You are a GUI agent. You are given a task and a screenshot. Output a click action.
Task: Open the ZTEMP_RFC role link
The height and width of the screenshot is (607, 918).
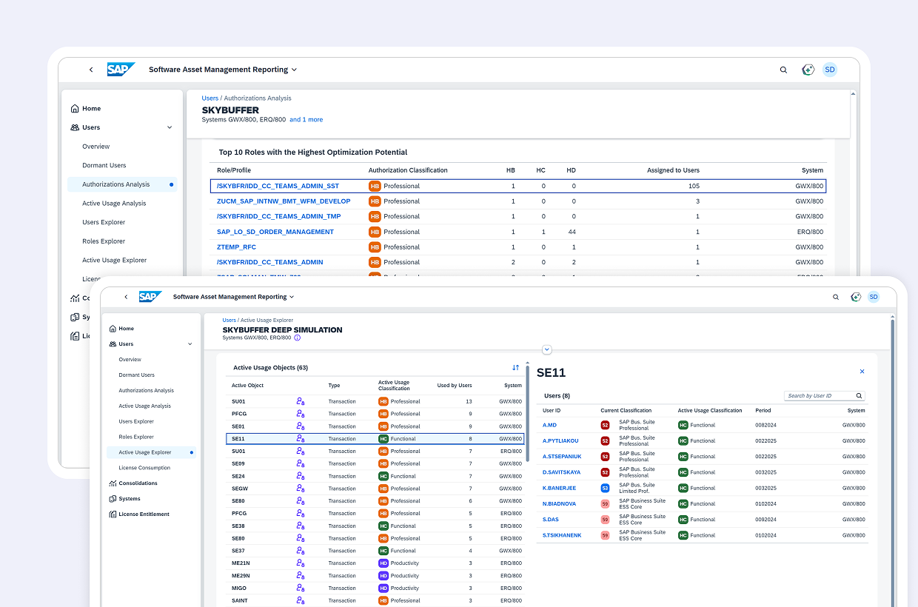coord(236,247)
